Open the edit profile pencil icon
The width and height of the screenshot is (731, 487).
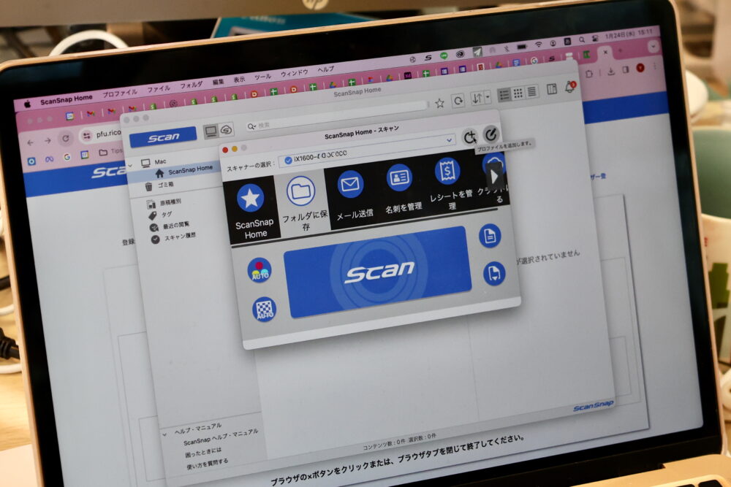pyautogui.click(x=491, y=134)
